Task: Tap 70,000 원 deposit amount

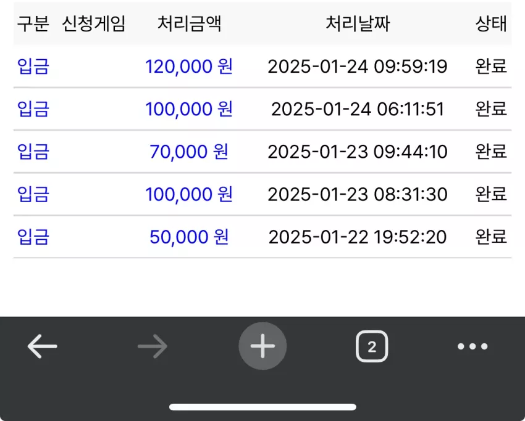Action: click(x=189, y=152)
